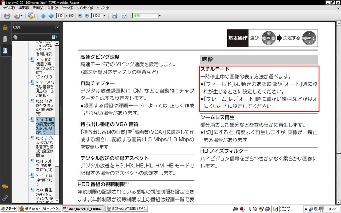Toggle the Bookmarks panel icon

click(5, 51)
